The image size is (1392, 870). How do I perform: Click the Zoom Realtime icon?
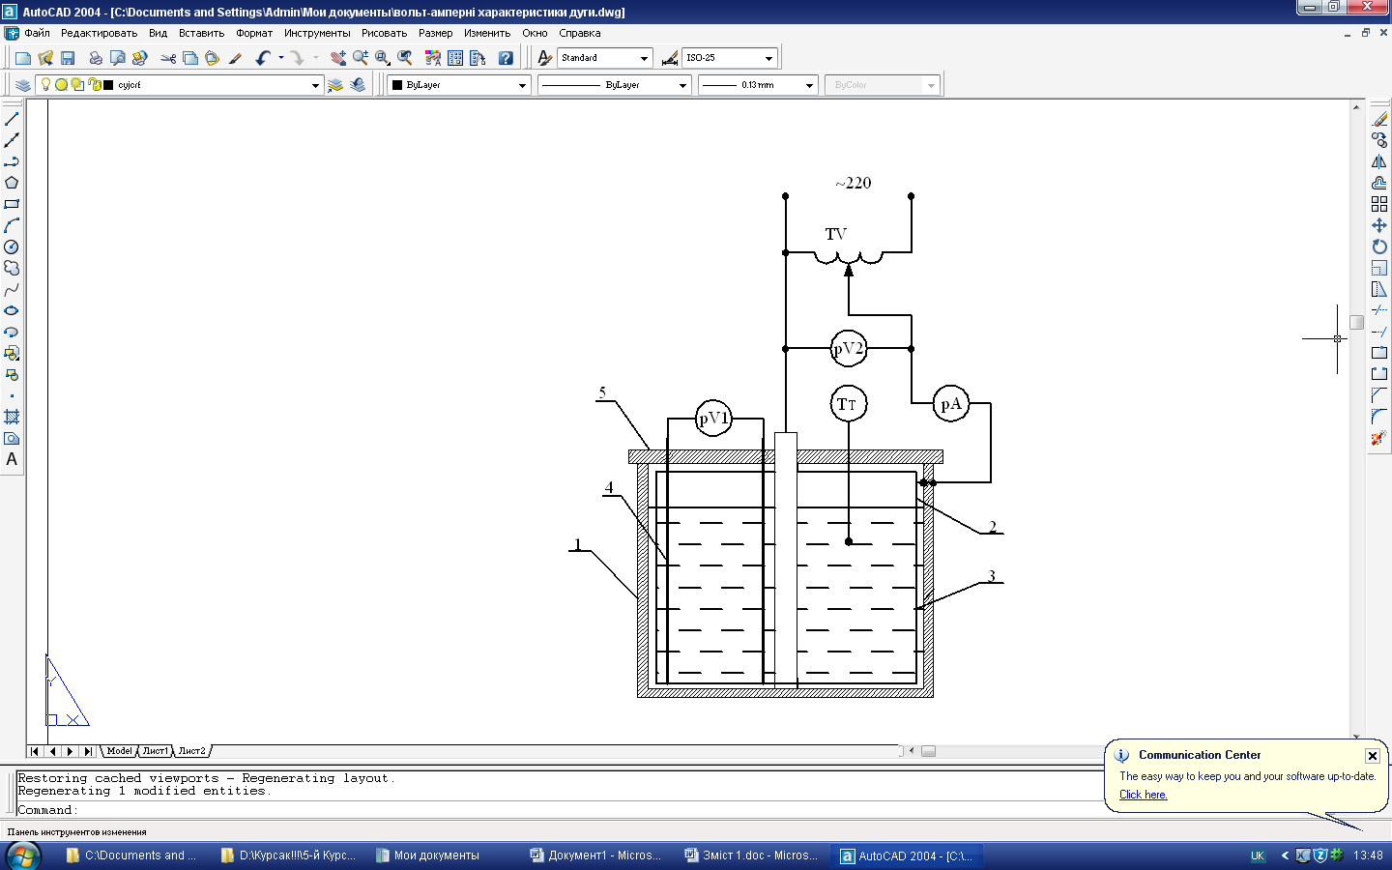coord(361,58)
